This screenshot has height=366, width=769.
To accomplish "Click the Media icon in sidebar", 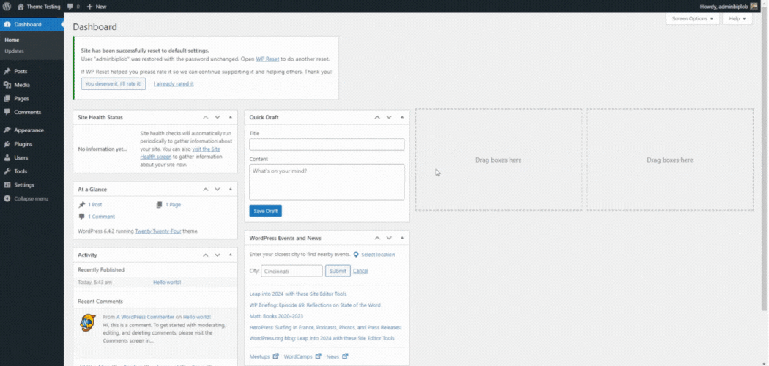I will point(7,85).
